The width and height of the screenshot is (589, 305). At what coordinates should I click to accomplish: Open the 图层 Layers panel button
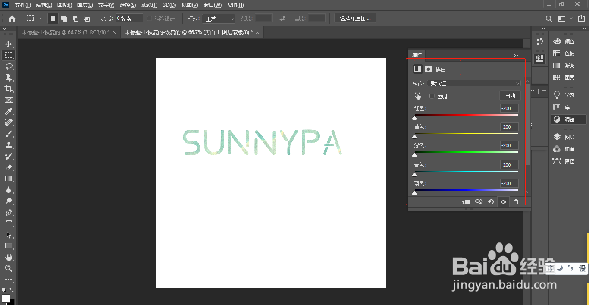point(568,137)
